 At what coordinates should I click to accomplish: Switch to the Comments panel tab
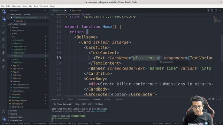(118, 99)
